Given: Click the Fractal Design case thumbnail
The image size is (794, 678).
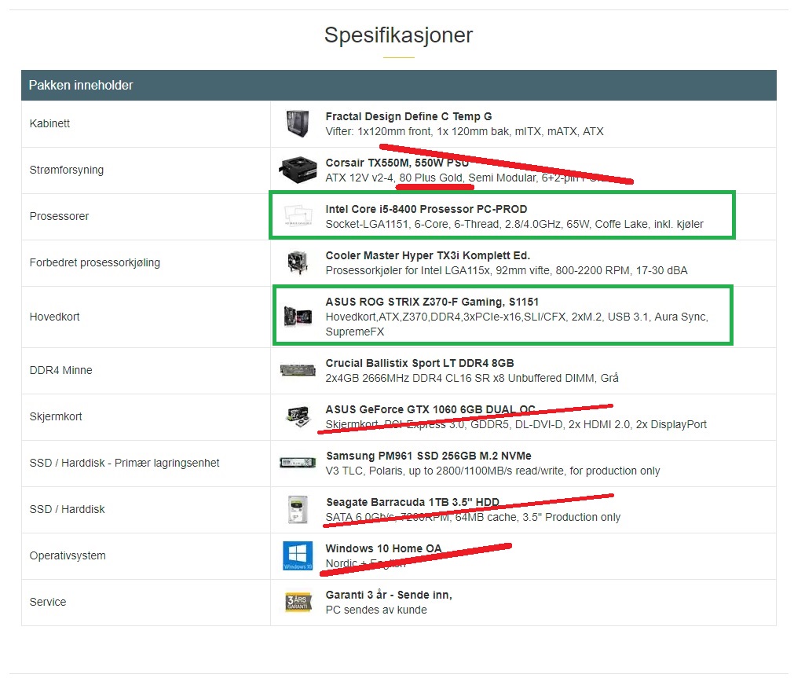Looking at the screenshot, I should [x=297, y=123].
